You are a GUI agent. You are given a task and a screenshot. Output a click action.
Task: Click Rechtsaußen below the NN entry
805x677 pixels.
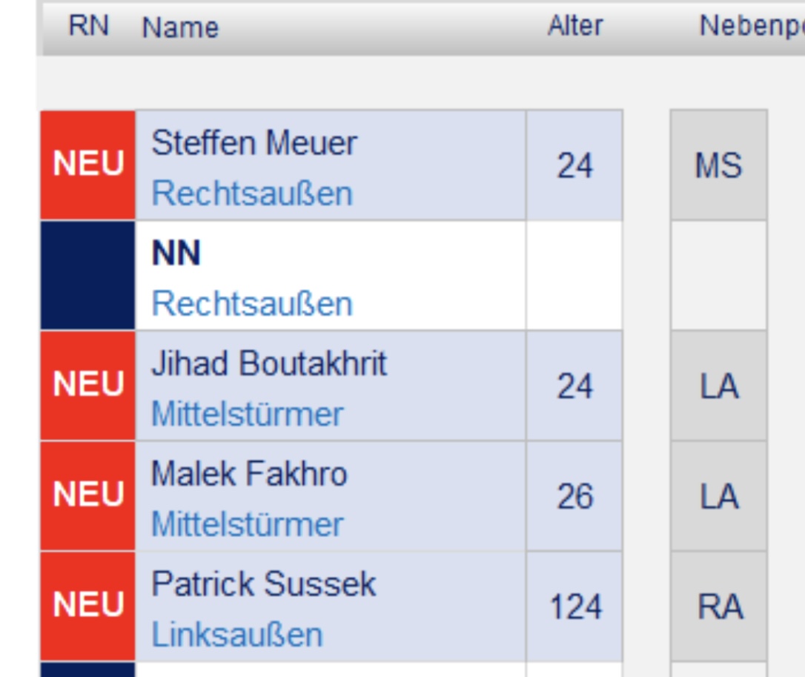tap(252, 304)
